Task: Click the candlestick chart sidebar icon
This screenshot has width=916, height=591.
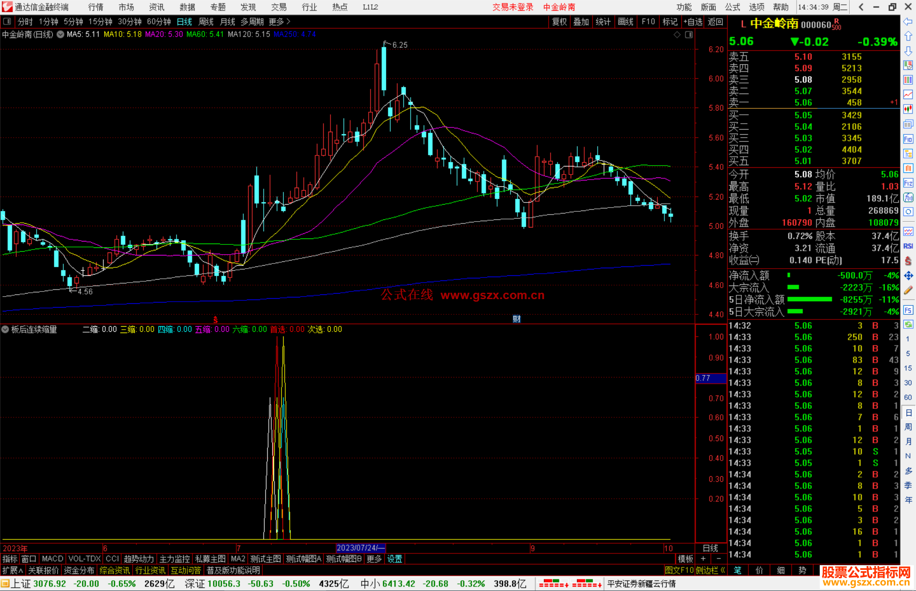Action: point(908,109)
